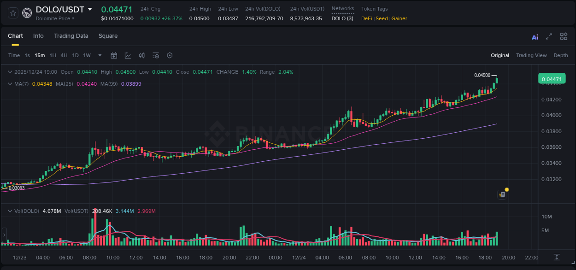Open the widgets layout icon
Viewport: 576px width, 270px height.
click(564, 36)
